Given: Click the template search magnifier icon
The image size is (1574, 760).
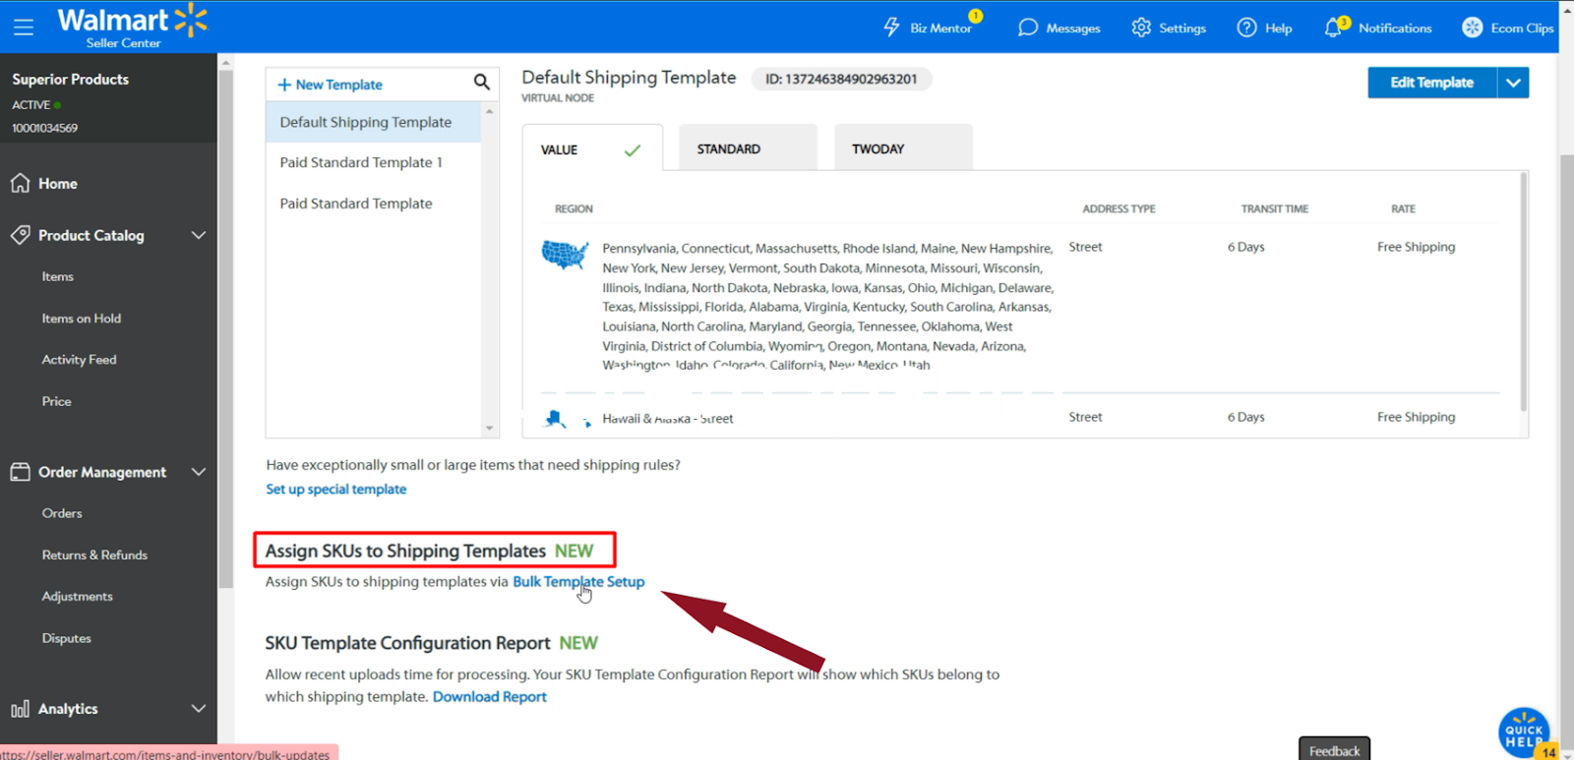Looking at the screenshot, I should coord(482,83).
